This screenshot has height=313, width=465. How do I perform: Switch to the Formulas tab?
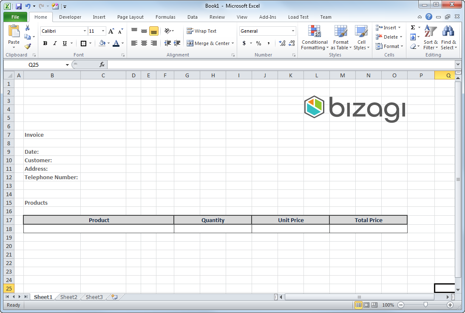165,17
